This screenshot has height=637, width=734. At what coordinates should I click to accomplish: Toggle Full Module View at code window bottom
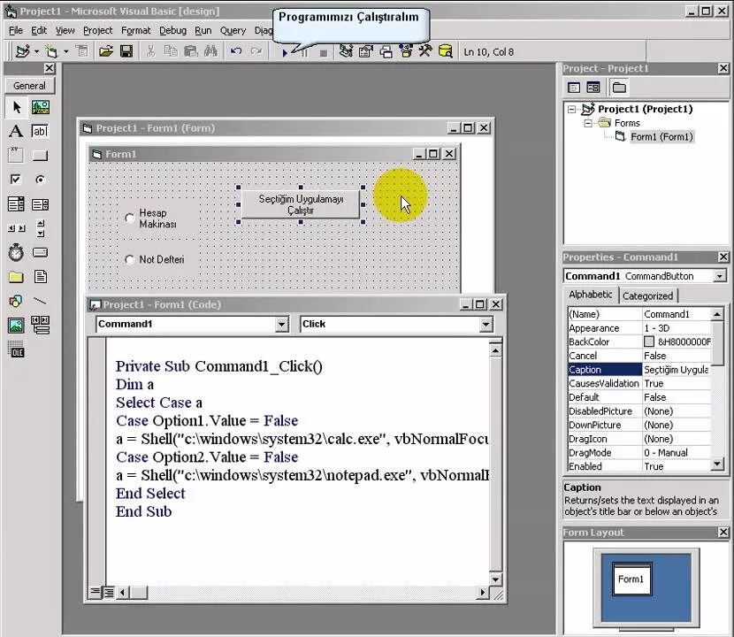109,593
